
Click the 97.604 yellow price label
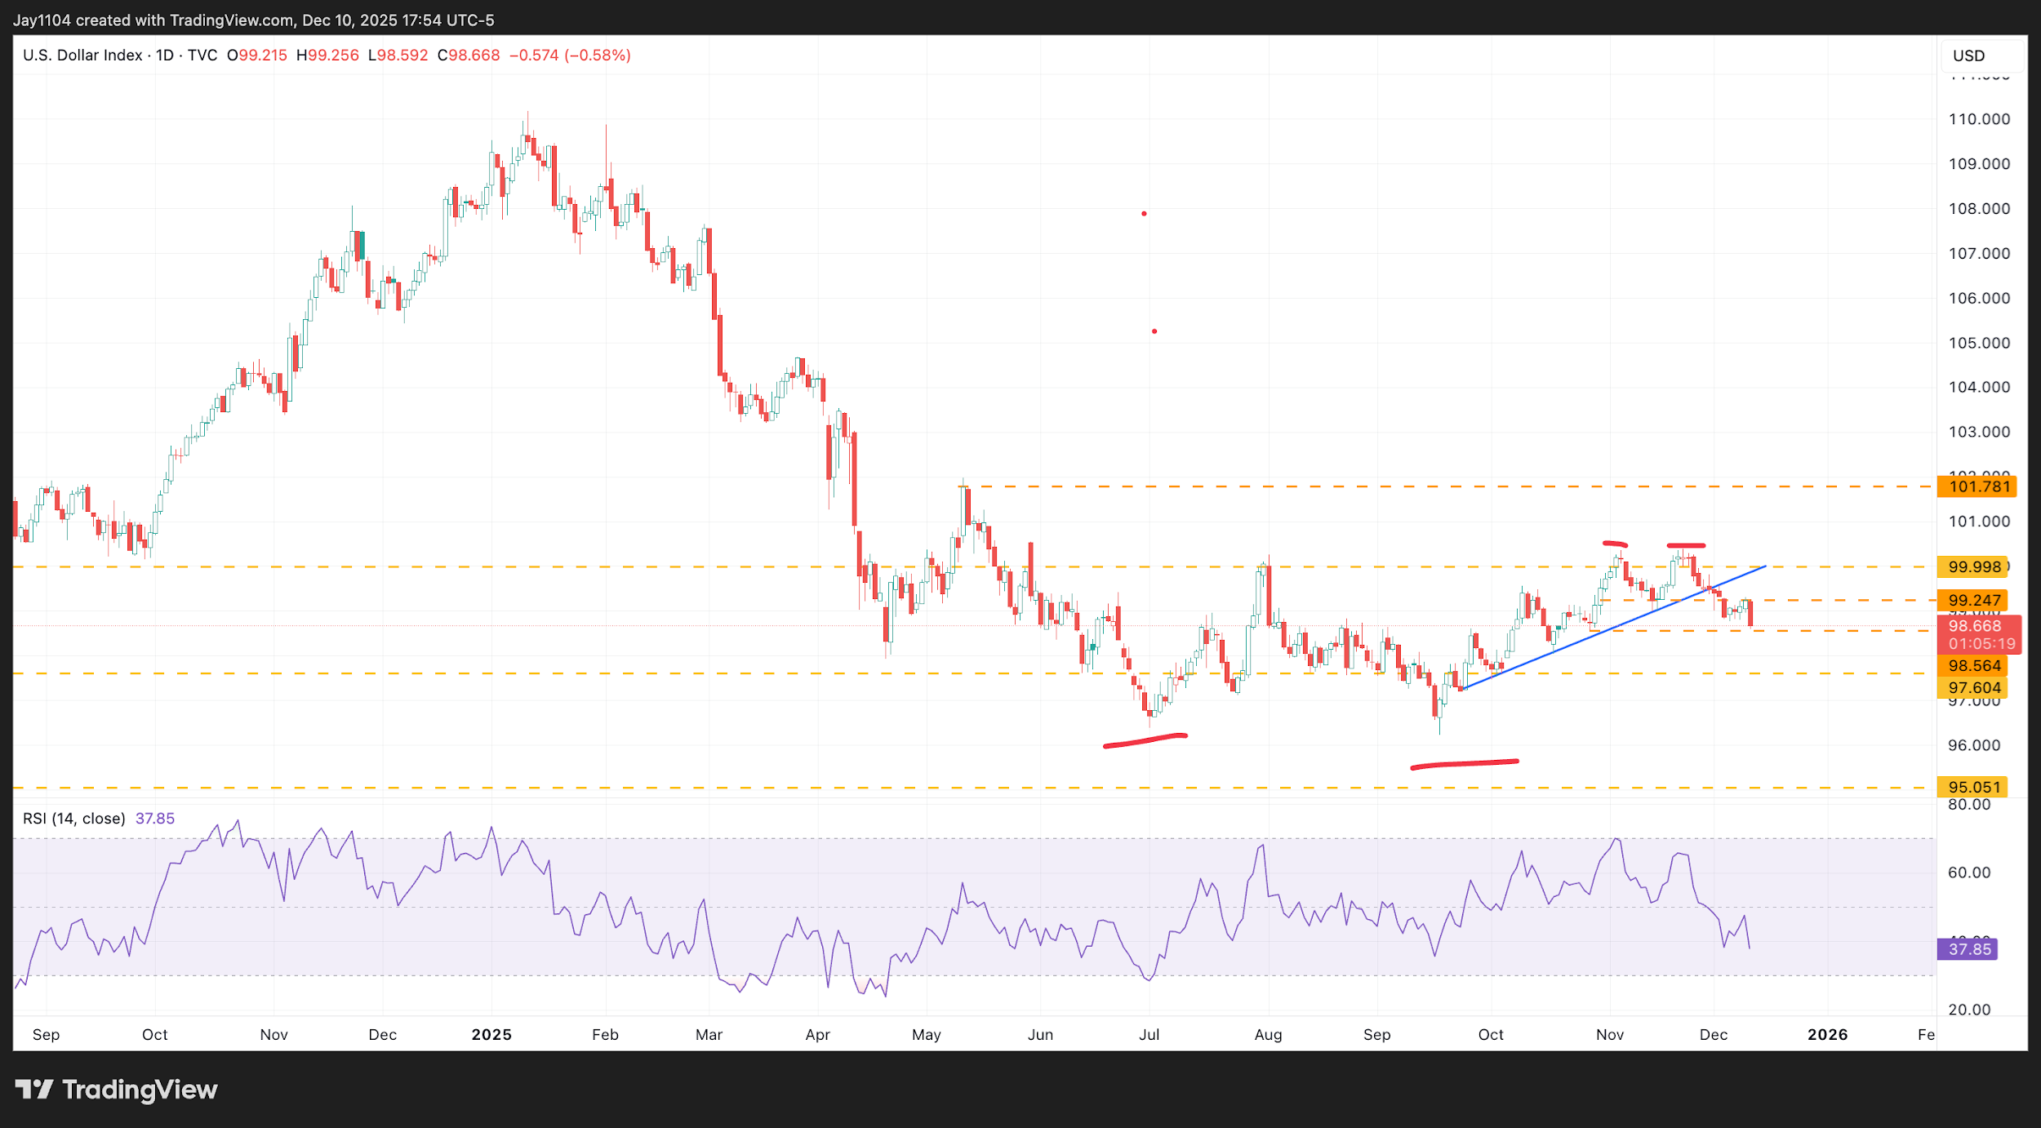click(1974, 688)
